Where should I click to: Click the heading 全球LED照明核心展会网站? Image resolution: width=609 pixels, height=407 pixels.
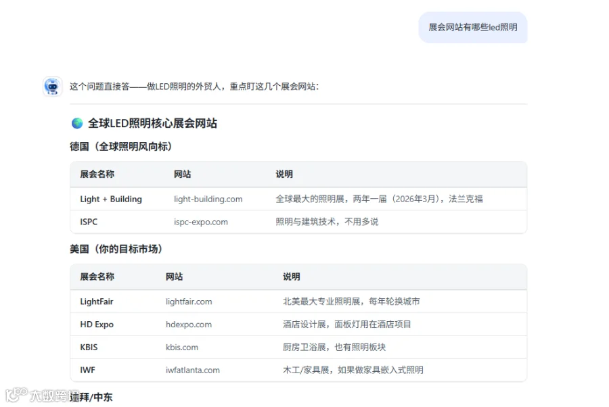[152, 123]
